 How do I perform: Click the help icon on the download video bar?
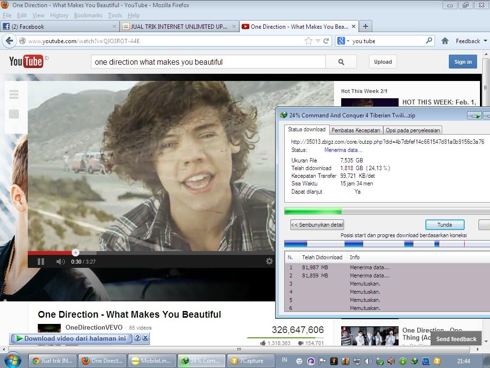coord(137,338)
